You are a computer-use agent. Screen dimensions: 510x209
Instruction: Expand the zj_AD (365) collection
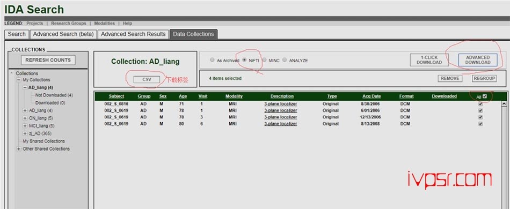(x=25, y=133)
